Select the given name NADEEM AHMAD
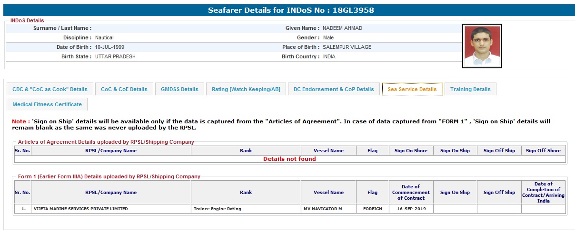 [342, 28]
